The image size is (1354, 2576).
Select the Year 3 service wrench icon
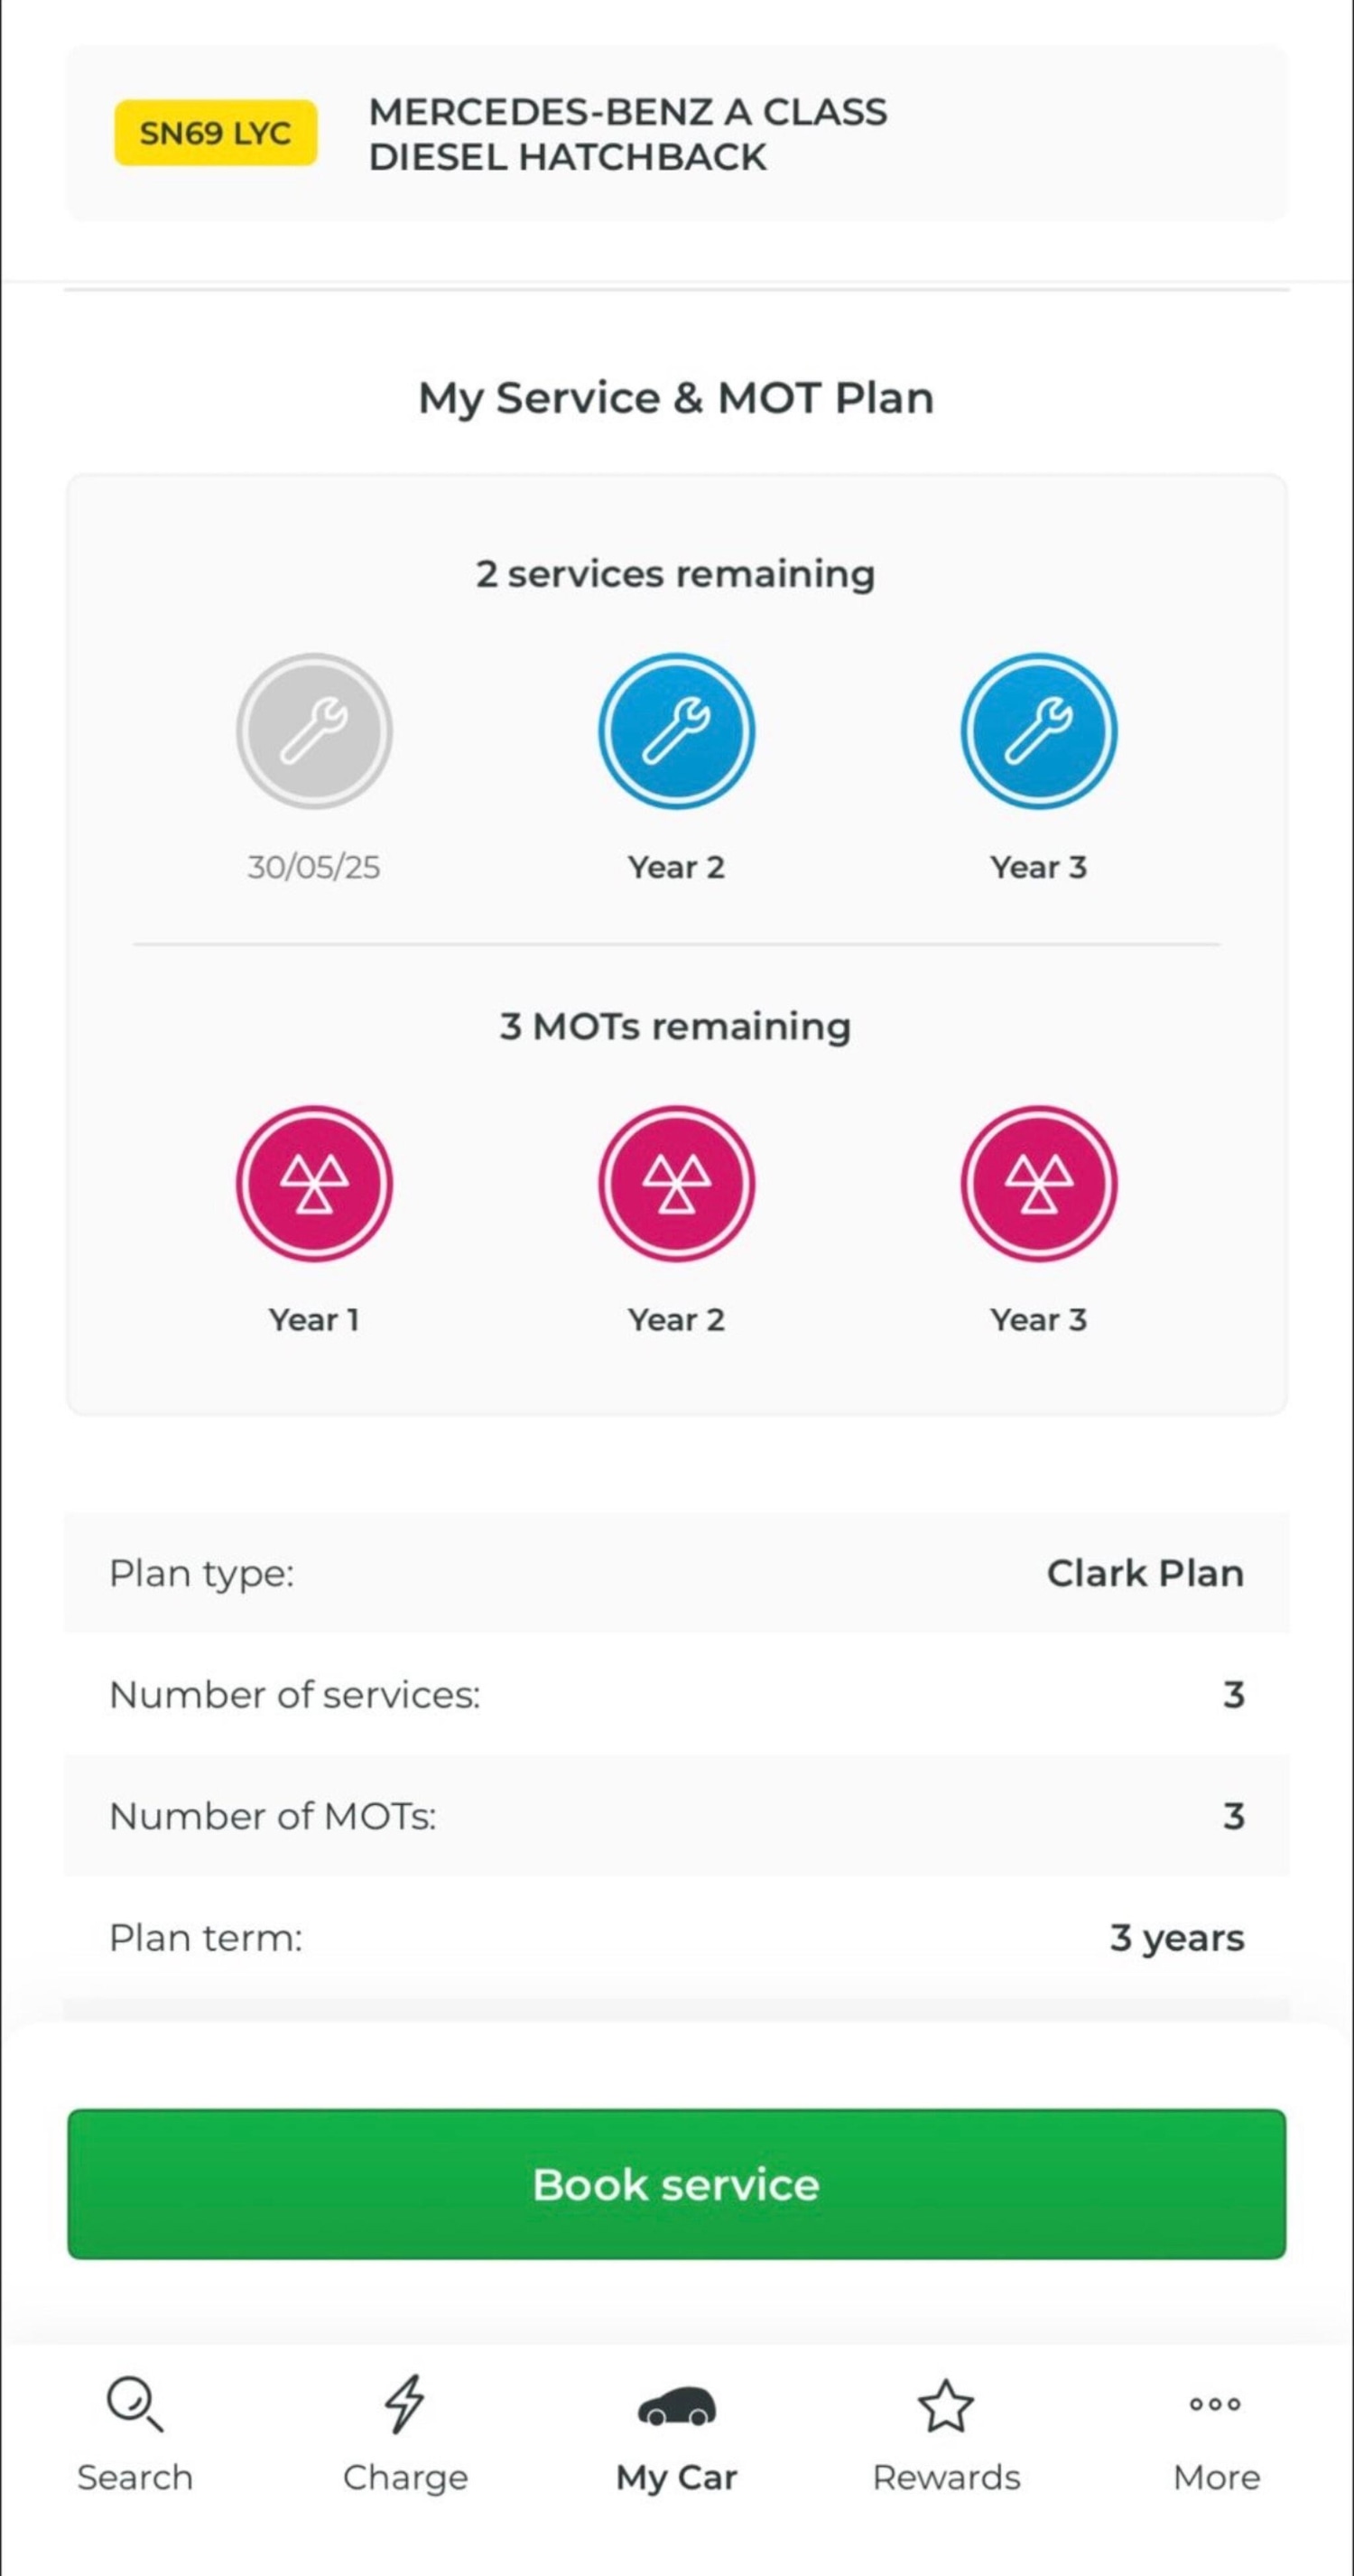coord(1038,731)
